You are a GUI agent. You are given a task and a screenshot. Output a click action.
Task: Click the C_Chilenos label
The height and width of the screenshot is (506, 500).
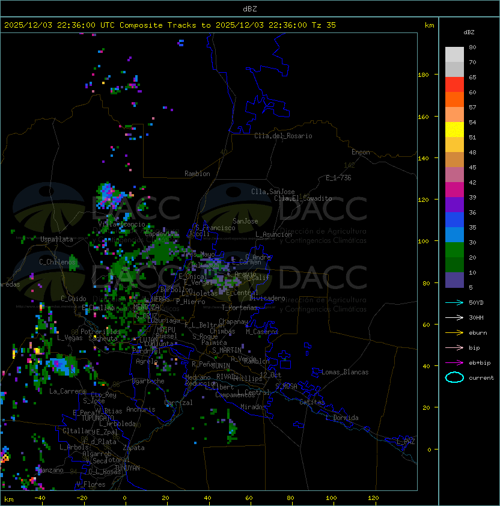point(58,261)
